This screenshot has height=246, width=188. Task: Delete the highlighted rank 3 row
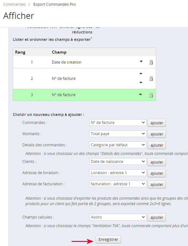pos(151,95)
